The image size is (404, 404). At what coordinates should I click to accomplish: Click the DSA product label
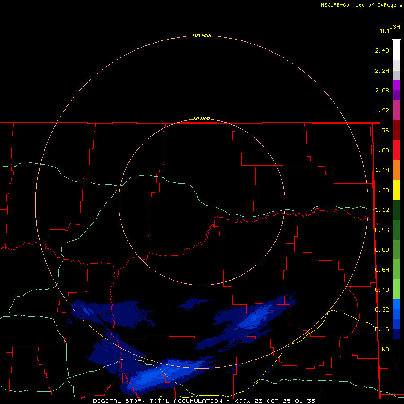point(395,27)
